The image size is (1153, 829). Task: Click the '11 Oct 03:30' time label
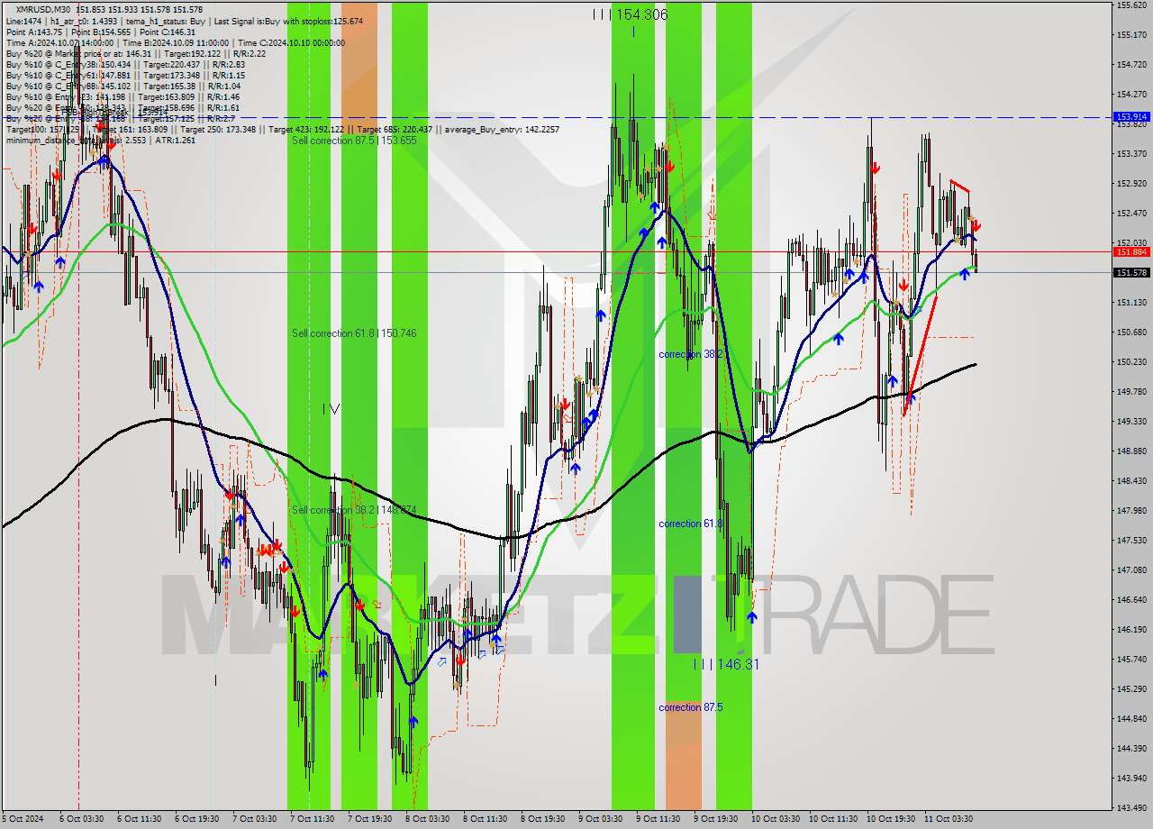pos(949,819)
